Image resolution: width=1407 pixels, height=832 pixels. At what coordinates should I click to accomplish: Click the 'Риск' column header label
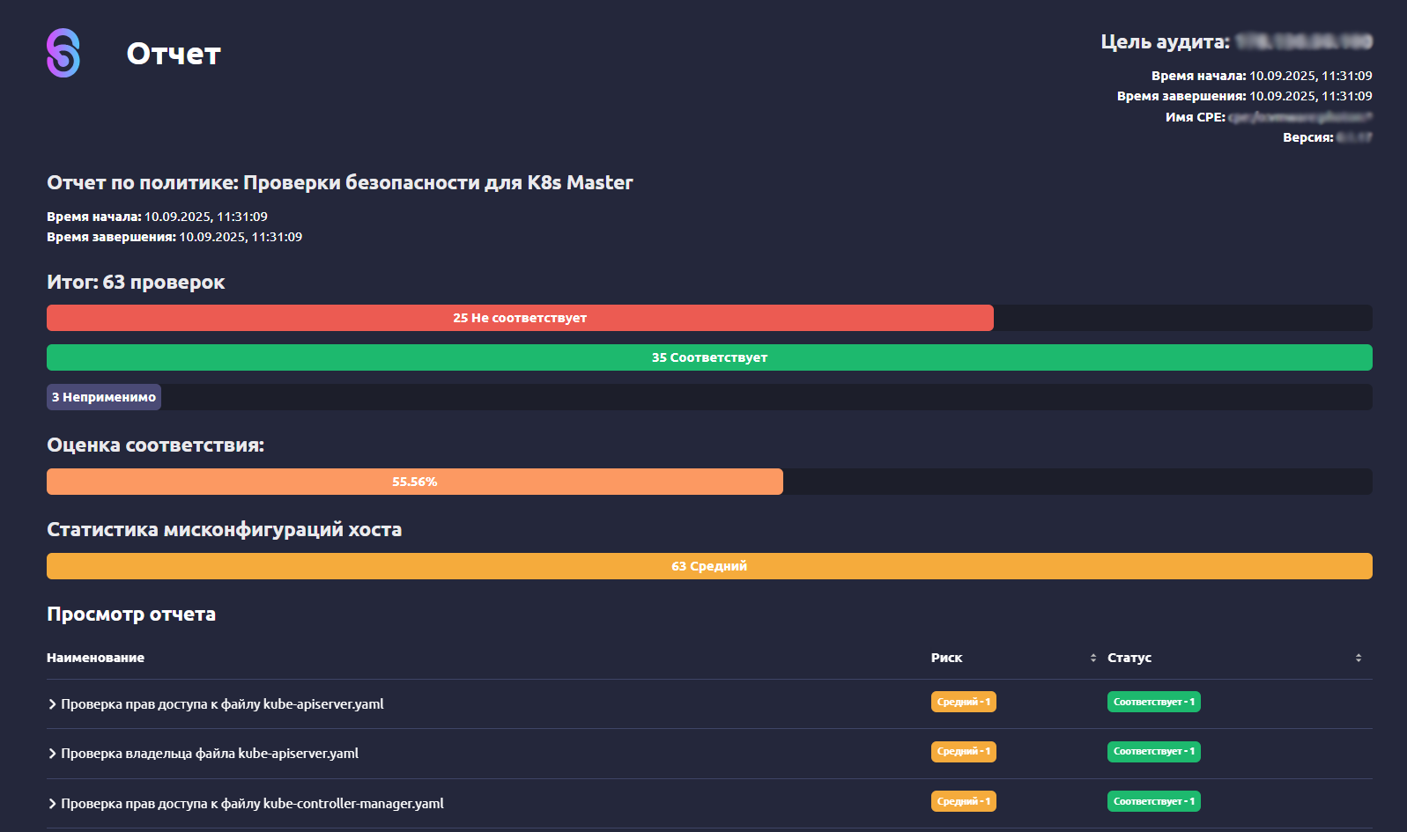coord(946,658)
